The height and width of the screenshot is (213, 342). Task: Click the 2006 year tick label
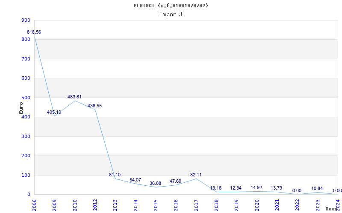(x=35, y=205)
